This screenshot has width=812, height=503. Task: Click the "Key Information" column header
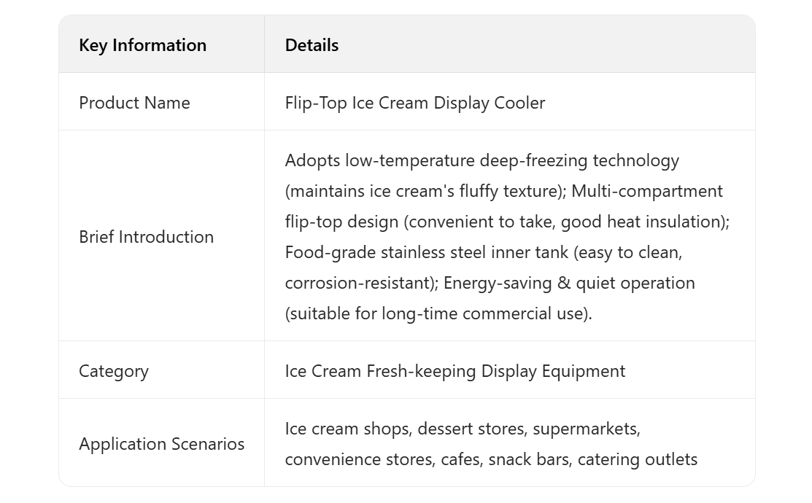pyautogui.click(x=142, y=45)
